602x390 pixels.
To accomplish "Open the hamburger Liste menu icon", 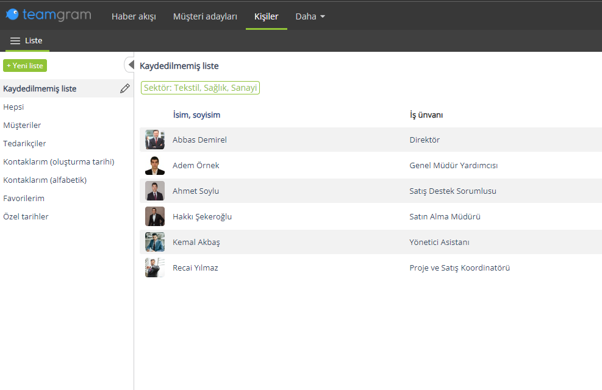I will (15, 41).
